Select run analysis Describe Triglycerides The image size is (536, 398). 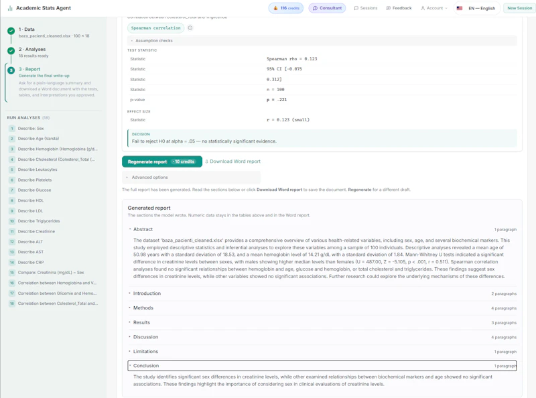(54, 221)
